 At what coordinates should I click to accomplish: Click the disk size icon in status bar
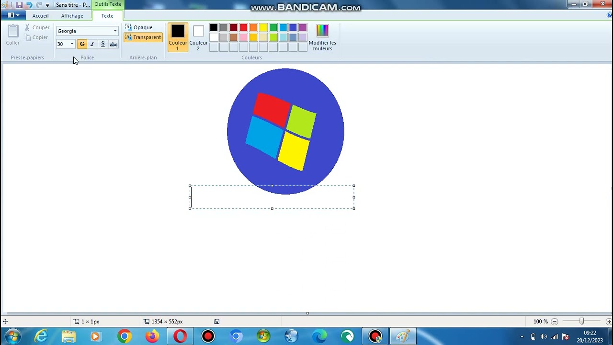pos(217,322)
